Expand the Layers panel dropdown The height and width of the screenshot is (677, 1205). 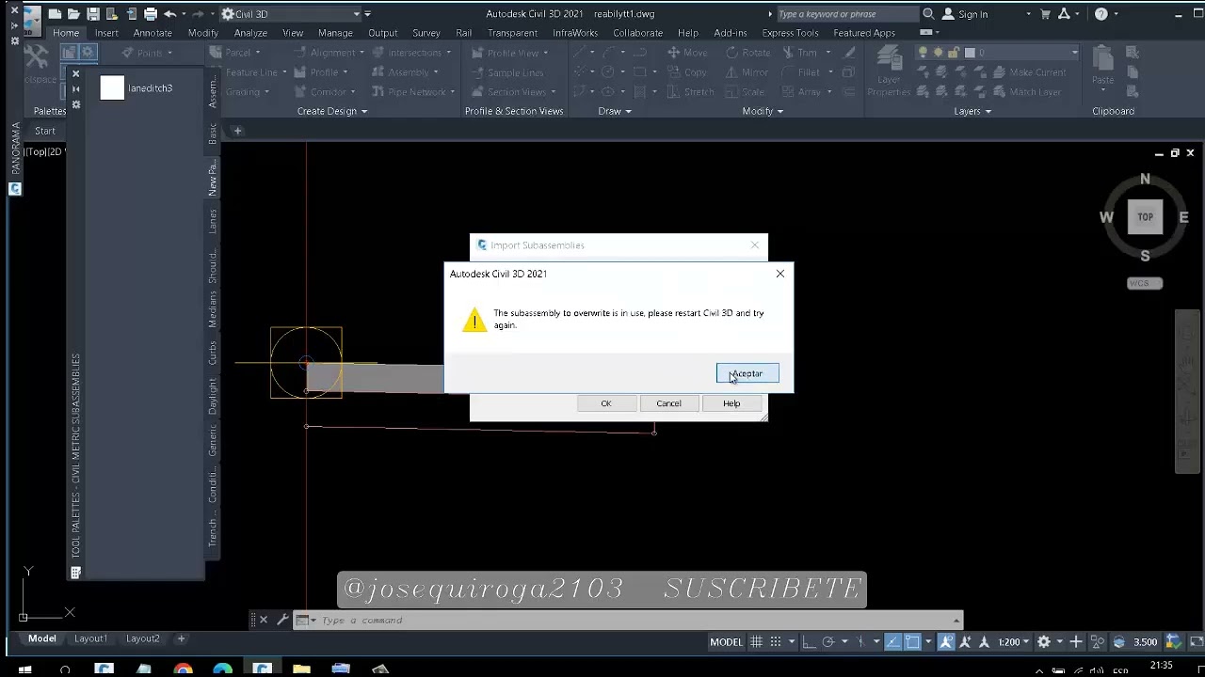pos(972,111)
